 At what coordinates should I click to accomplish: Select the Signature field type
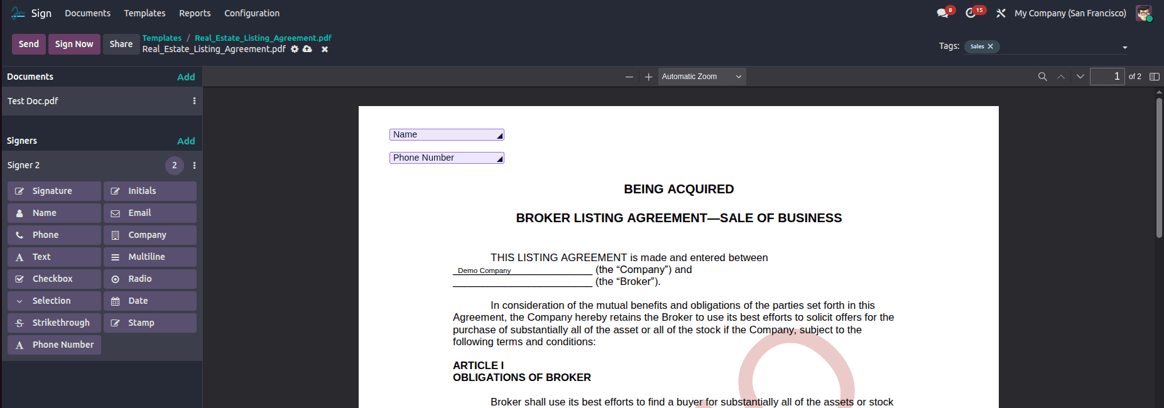54,191
